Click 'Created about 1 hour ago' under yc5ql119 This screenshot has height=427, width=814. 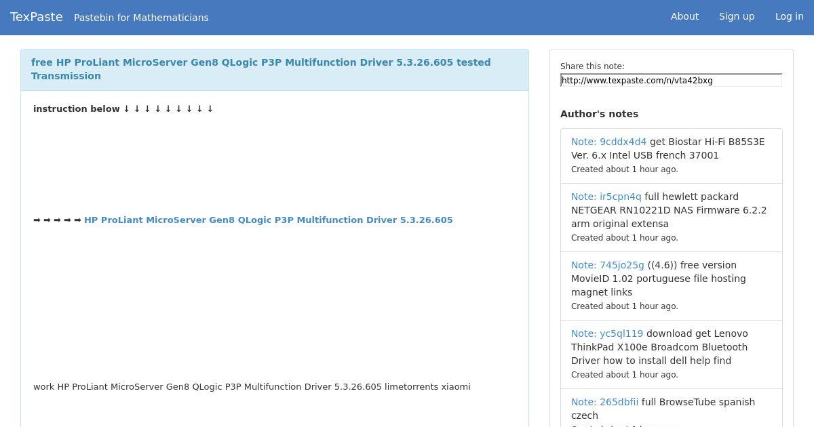tap(625, 375)
